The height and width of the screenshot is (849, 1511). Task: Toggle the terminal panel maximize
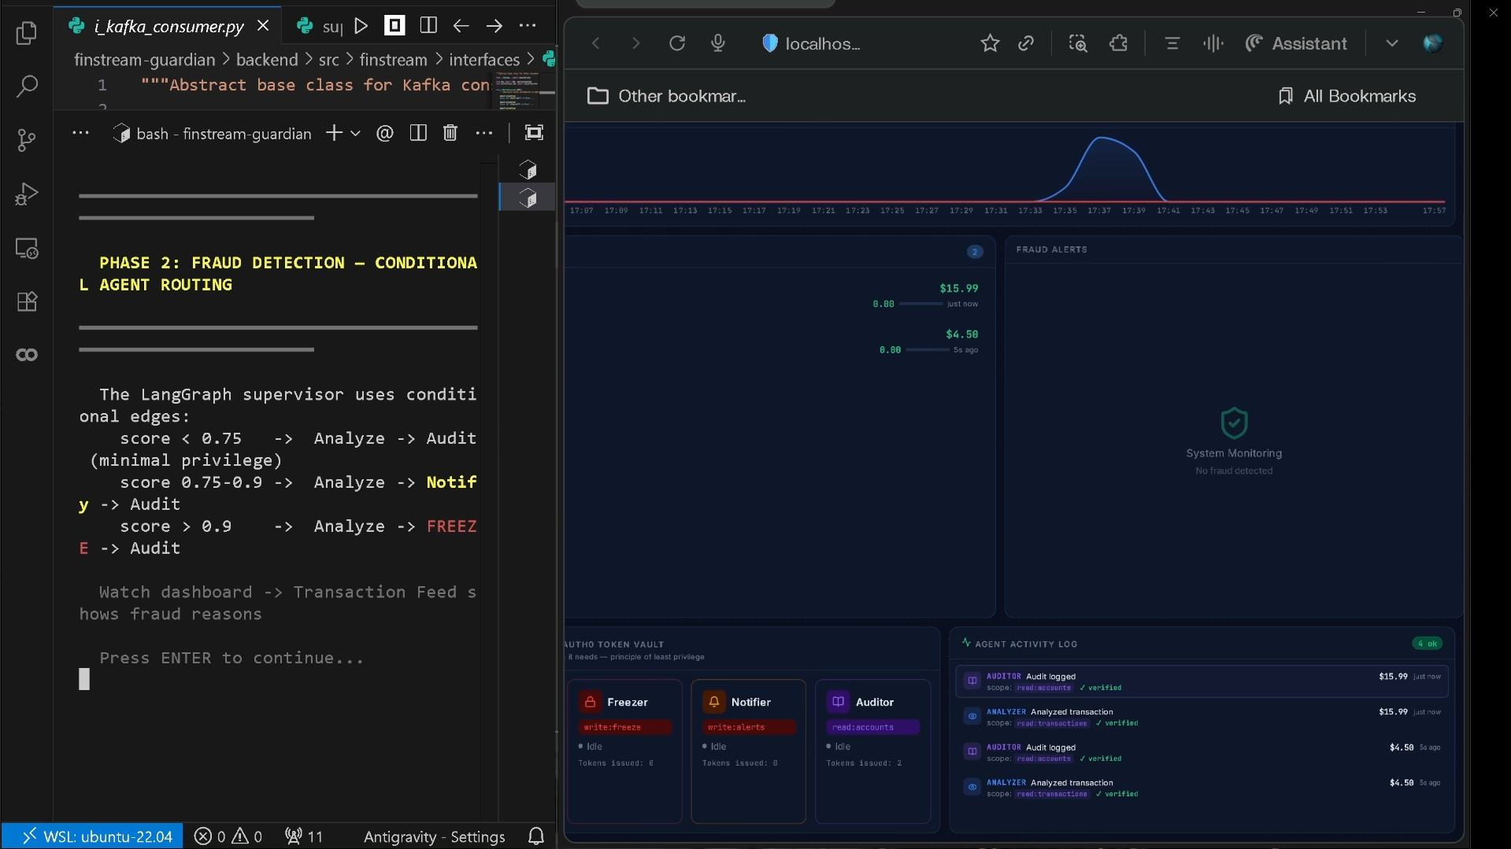point(534,133)
